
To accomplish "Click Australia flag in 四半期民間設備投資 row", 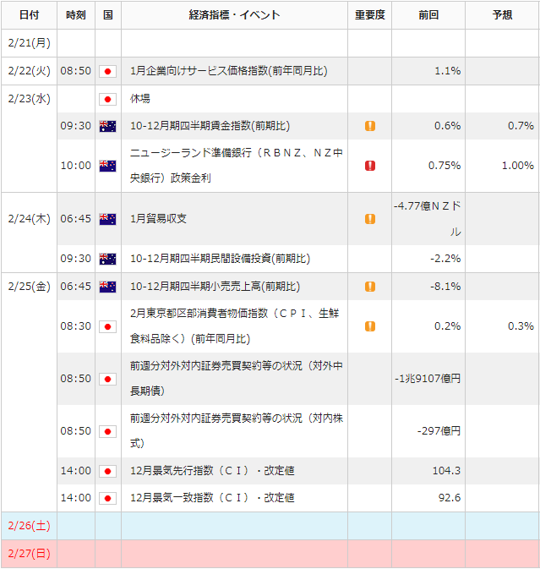I will [107, 259].
